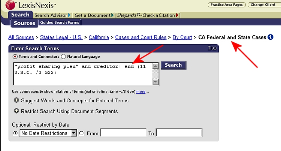The image size is (281, 151).
Task: Click the To date input field
Action: 179,133
